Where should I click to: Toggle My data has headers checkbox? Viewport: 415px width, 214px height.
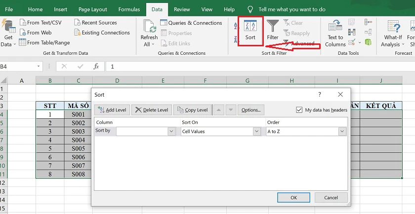[299, 110]
